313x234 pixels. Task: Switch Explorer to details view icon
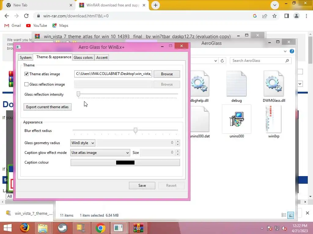pos(284,215)
